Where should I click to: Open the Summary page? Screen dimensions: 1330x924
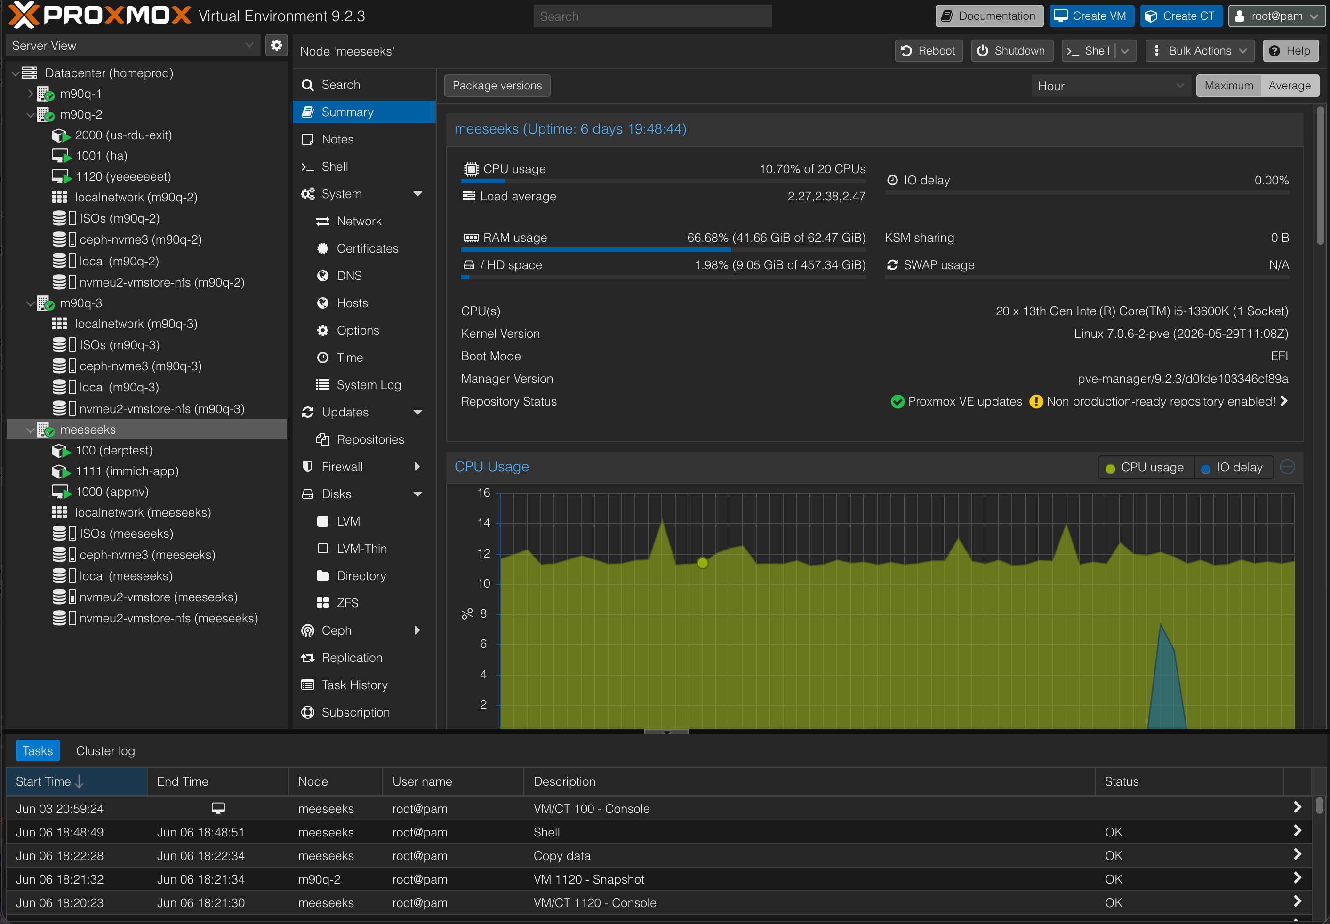(x=364, y=112)
